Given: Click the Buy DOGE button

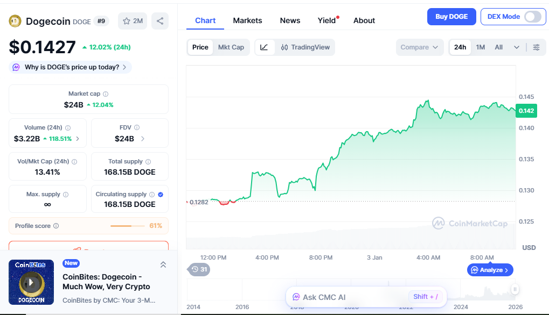Looking at the screenshot, I should tap(451, 17).
